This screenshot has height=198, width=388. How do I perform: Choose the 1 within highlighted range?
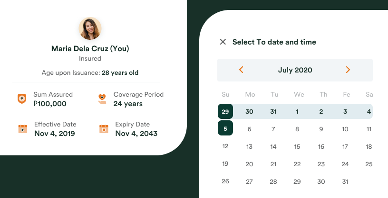click(297, 112)
